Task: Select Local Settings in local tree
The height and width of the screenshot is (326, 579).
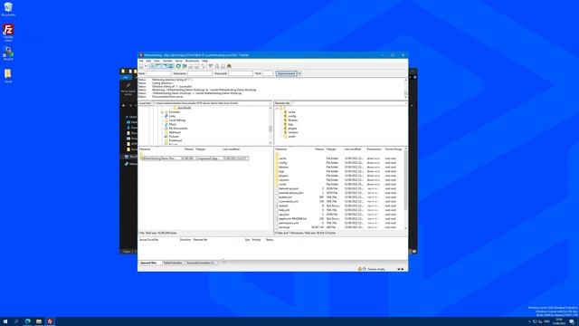Action: [x=177, y=120]
